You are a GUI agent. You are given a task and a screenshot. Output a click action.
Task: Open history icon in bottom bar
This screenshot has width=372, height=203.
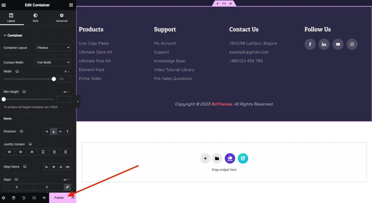[24, 198]
